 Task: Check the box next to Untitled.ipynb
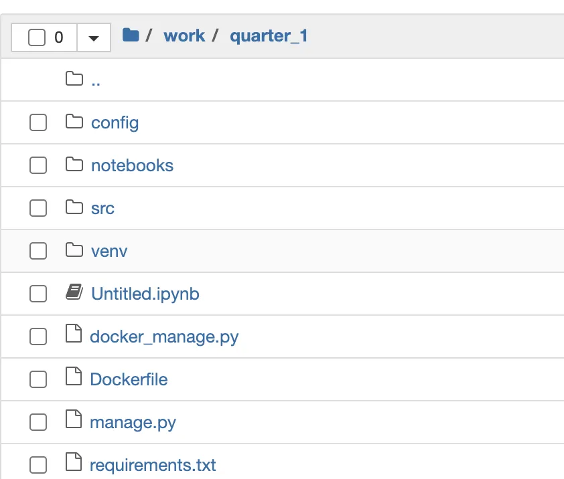38,294
